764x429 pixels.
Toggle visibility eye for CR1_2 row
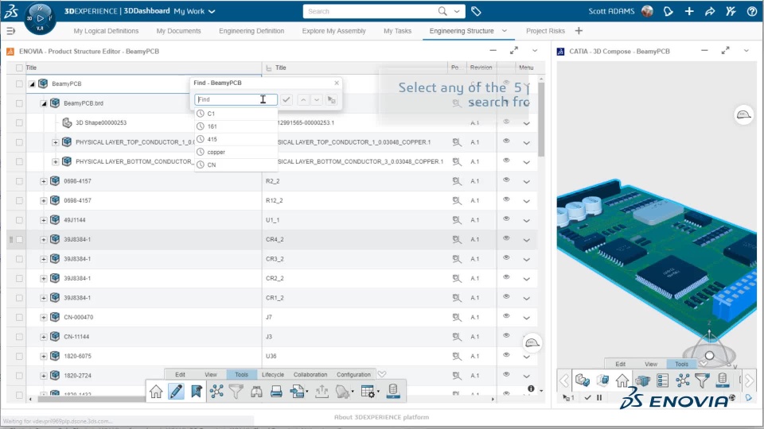(506, 296)
